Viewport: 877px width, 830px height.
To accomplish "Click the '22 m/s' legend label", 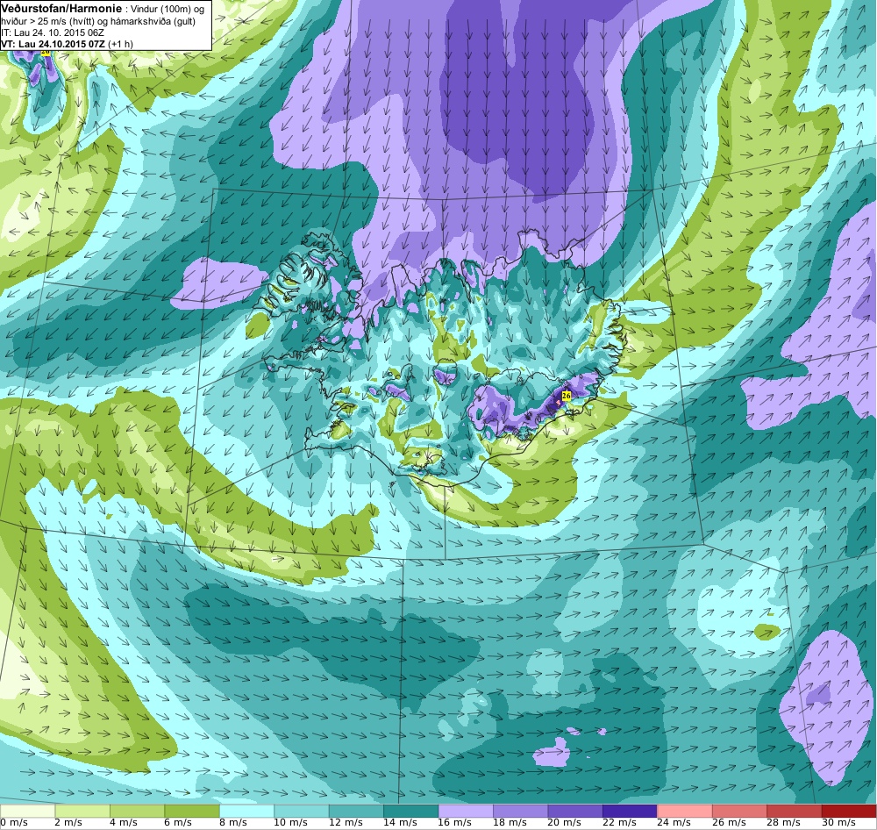I will click(620, 823).
